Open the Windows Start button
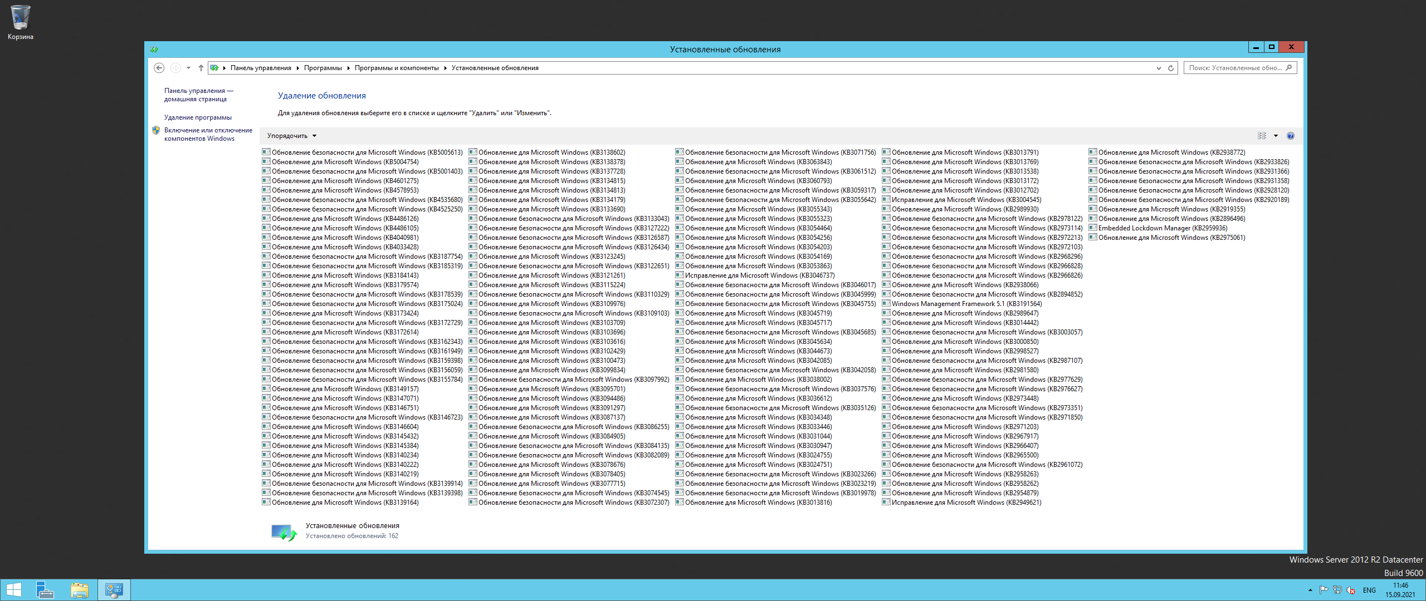This screenshot has width=1426, height=601. (13, 590)
